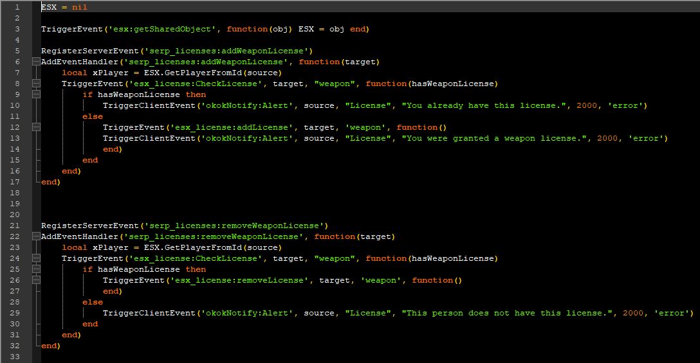Click 'esx_license:addLicense' string
The width and height of the screenshot is (700, 363).
(232, 127)
